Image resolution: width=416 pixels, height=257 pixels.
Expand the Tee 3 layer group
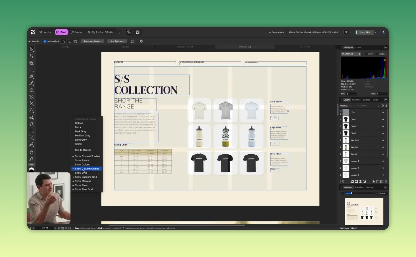tap(341, 119)
